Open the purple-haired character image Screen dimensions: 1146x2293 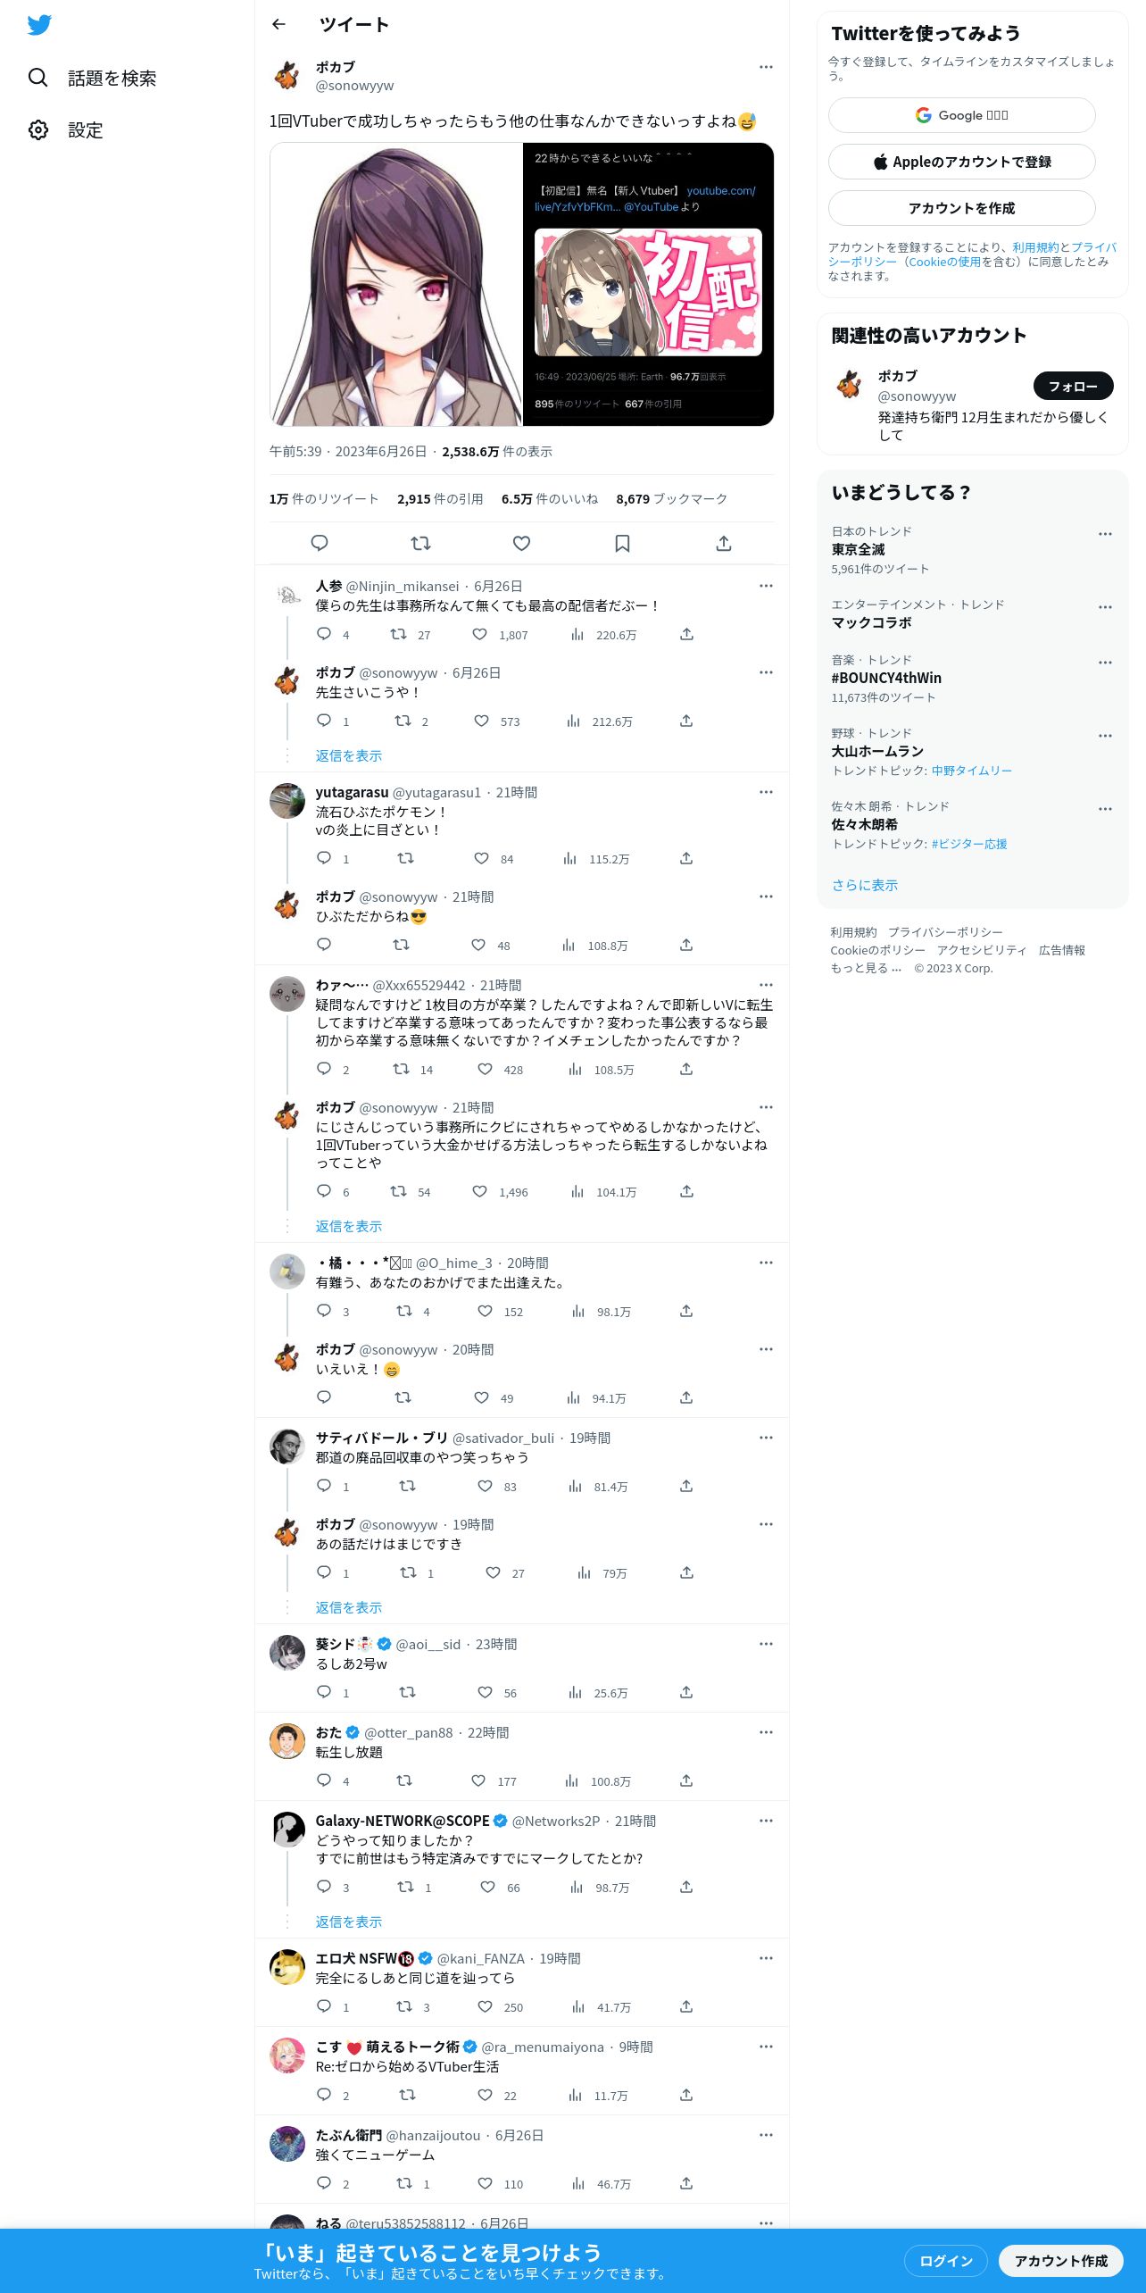click(396, 284)
